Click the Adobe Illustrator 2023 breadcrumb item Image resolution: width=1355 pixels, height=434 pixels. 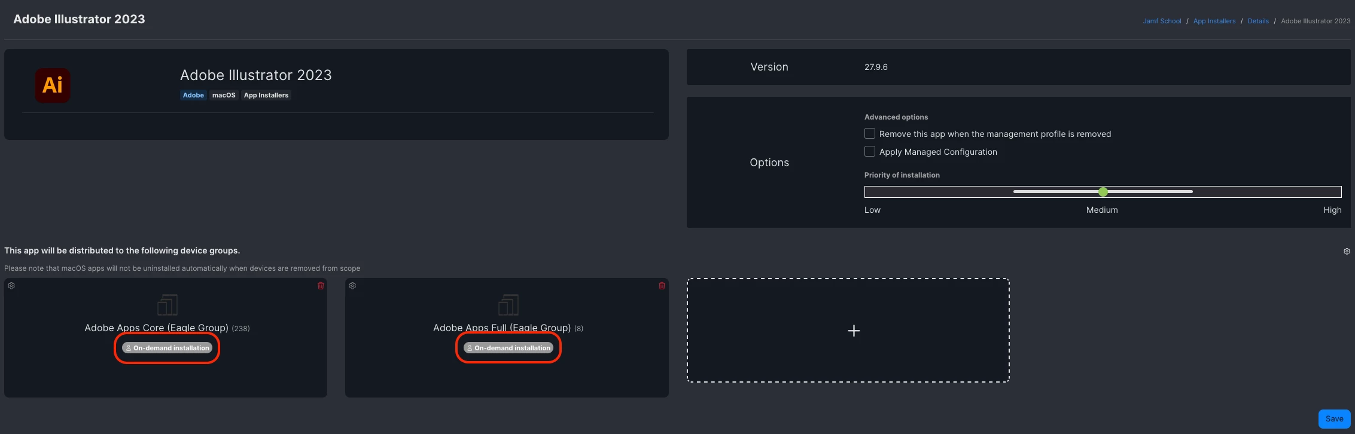click(1316, 21)
